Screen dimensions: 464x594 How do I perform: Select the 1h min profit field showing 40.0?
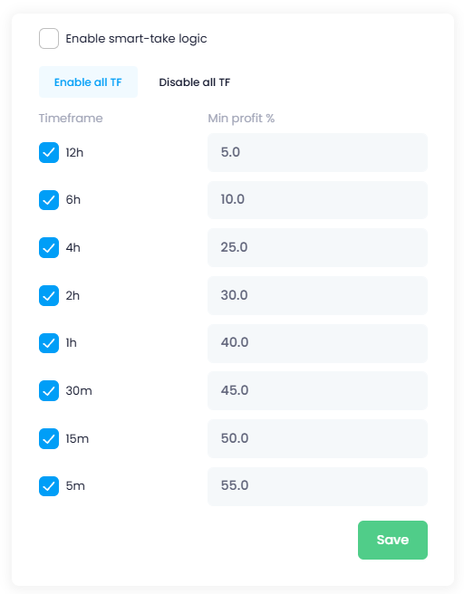point(317,343)
